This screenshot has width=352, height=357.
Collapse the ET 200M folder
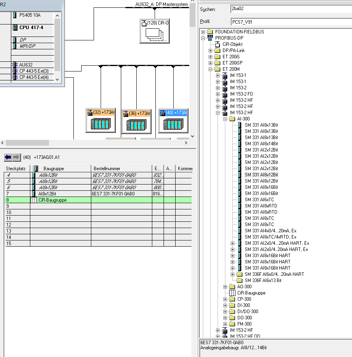(211, 69)
